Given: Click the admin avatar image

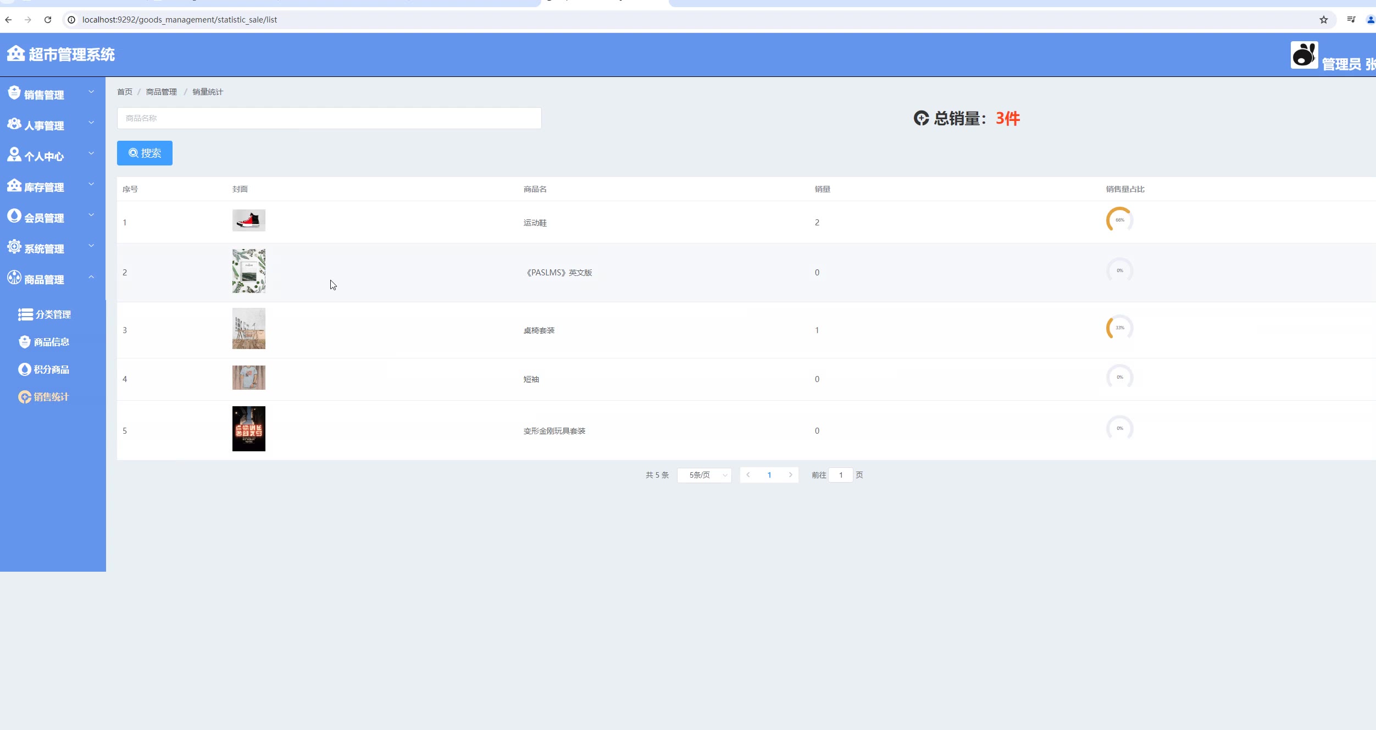Looking at the screenshot, I should click(1303, 55).
